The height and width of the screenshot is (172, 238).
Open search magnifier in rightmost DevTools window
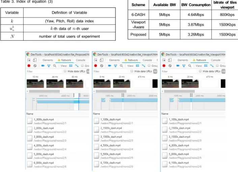click(190, 66)
